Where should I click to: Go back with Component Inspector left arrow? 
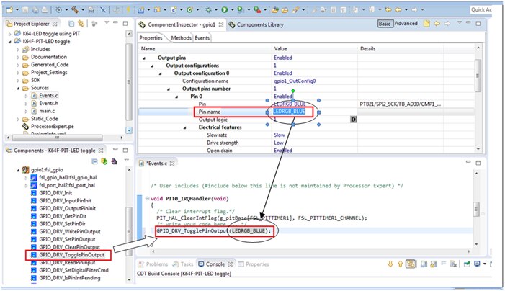[x=437, y=24]
